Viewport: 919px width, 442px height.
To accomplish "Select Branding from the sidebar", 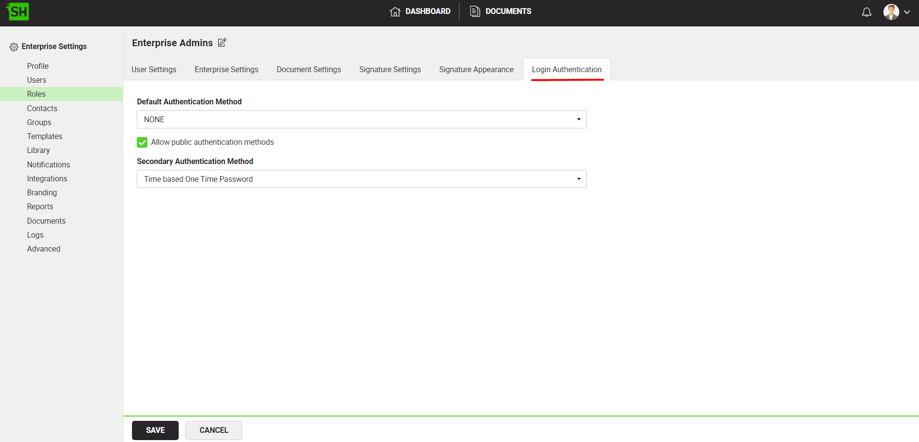I will coord(42,192).
